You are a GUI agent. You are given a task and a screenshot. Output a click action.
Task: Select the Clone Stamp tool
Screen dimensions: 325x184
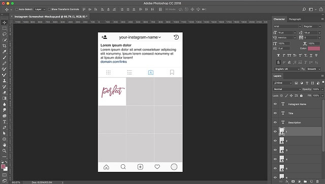[5, 81]
